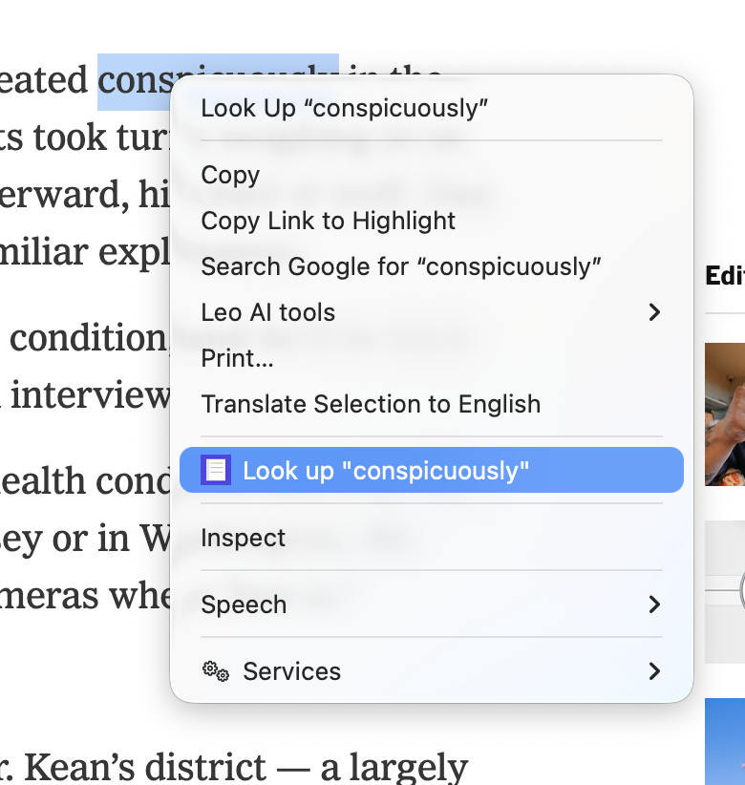Expand Leo AI tools chevron arrow
Viewport: 745px width, 785px height.
pos(654,312)
